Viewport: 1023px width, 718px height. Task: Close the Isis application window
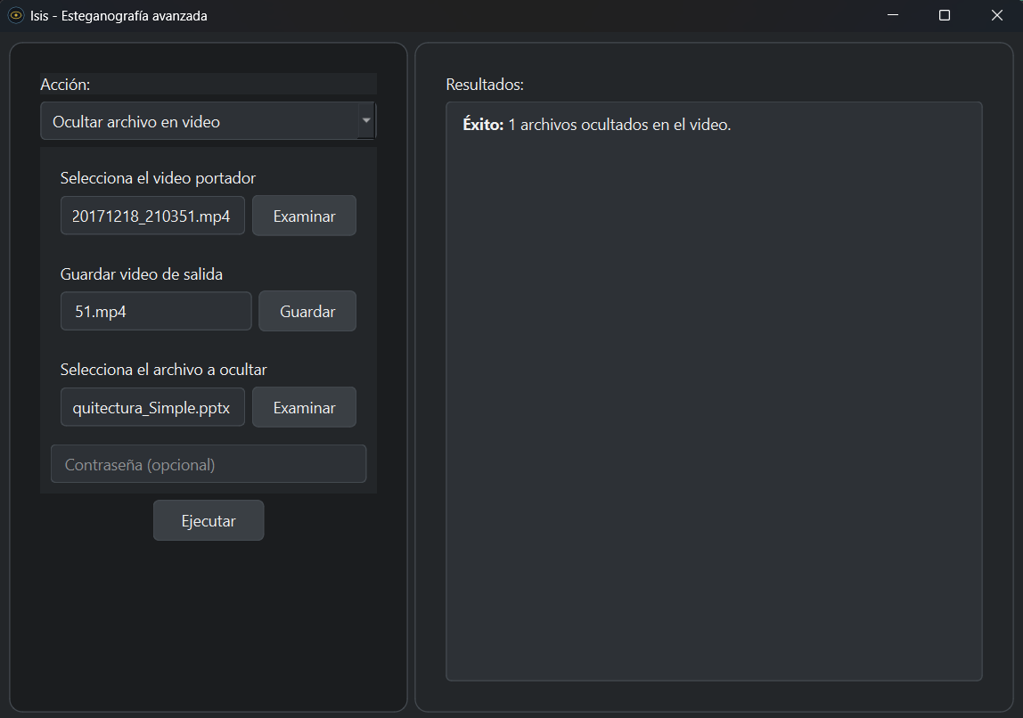996,15
